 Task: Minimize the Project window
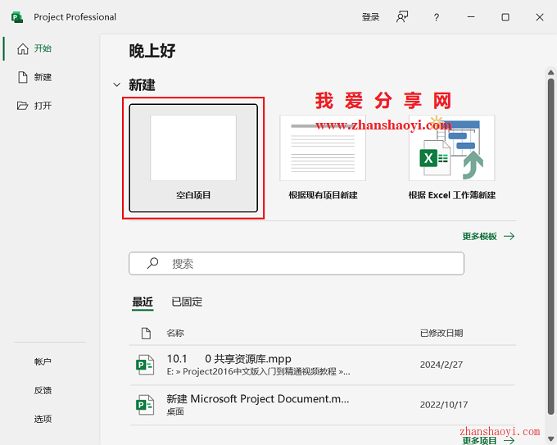click(x=471, y=16)
